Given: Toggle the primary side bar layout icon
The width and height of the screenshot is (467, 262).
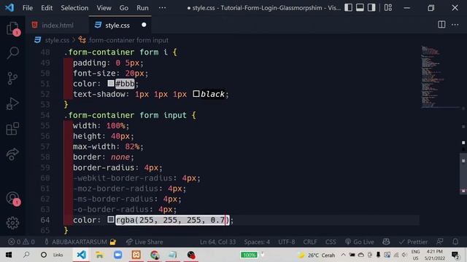Looking at the screenshot, I should pyautogui.click(x=348, y=7).
